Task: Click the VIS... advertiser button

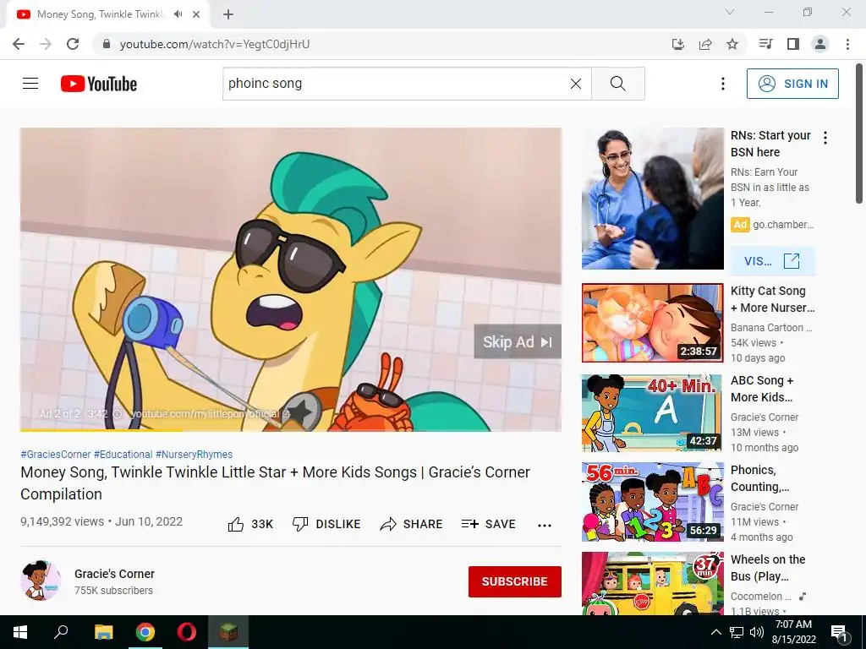Action: click(772, 261)
